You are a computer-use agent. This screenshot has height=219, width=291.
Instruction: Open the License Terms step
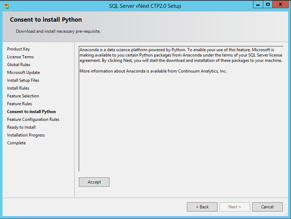coord(20,57)
